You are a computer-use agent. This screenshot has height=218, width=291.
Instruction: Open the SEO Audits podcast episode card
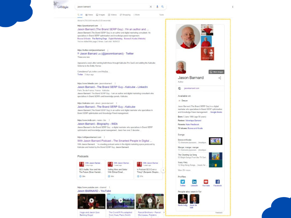pos(91,170)
